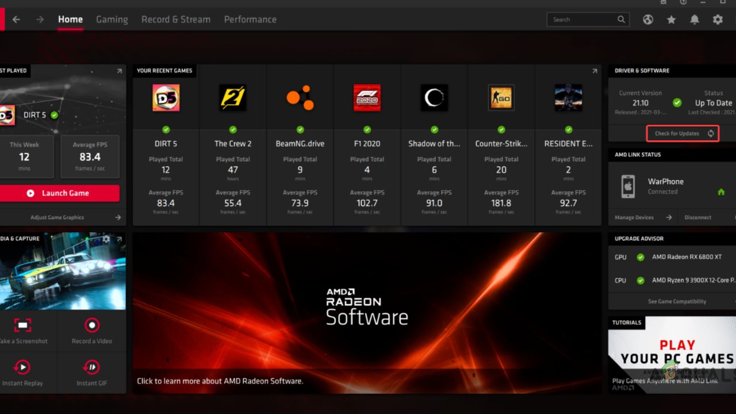This screenshot has height=414, width=736.
Task: Expand the Last Played panel arrow
Action: tap(120, 71)
